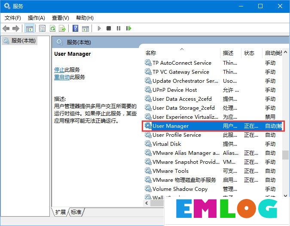Click the 停止 link to stop service
The width and height of the screenshot is (290, 226).
[59, 70]
